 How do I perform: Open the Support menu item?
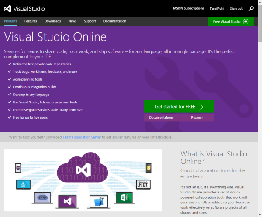coord(90,21)
